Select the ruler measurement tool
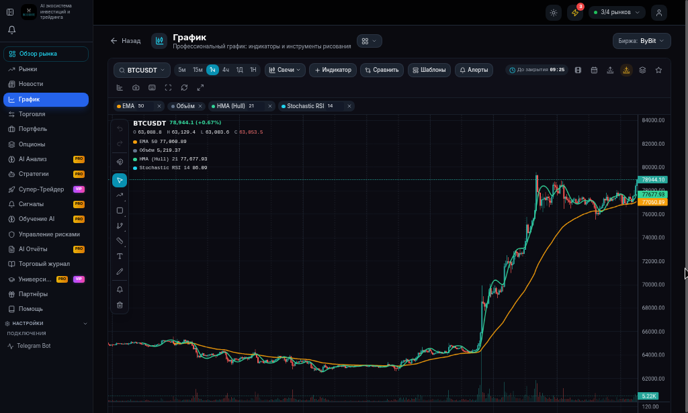This screenshot has width=688, height=413. (120, 240)
